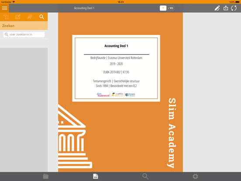This screenshot has width=241, height=181.
Task: Click the '/ 85' total pages indicator
Action: pos(170,8)
